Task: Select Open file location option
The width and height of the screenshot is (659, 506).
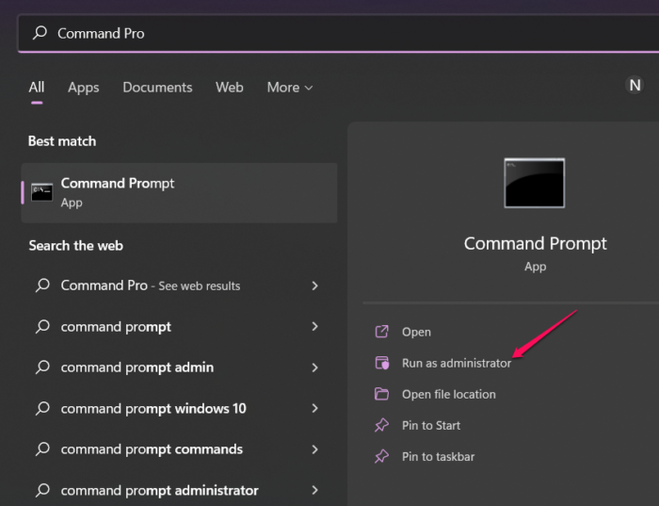Action: pos(448,394)
